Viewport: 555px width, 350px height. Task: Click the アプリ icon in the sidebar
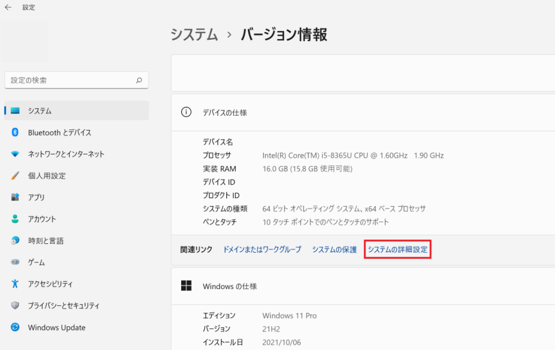click(x=15, y=197)
